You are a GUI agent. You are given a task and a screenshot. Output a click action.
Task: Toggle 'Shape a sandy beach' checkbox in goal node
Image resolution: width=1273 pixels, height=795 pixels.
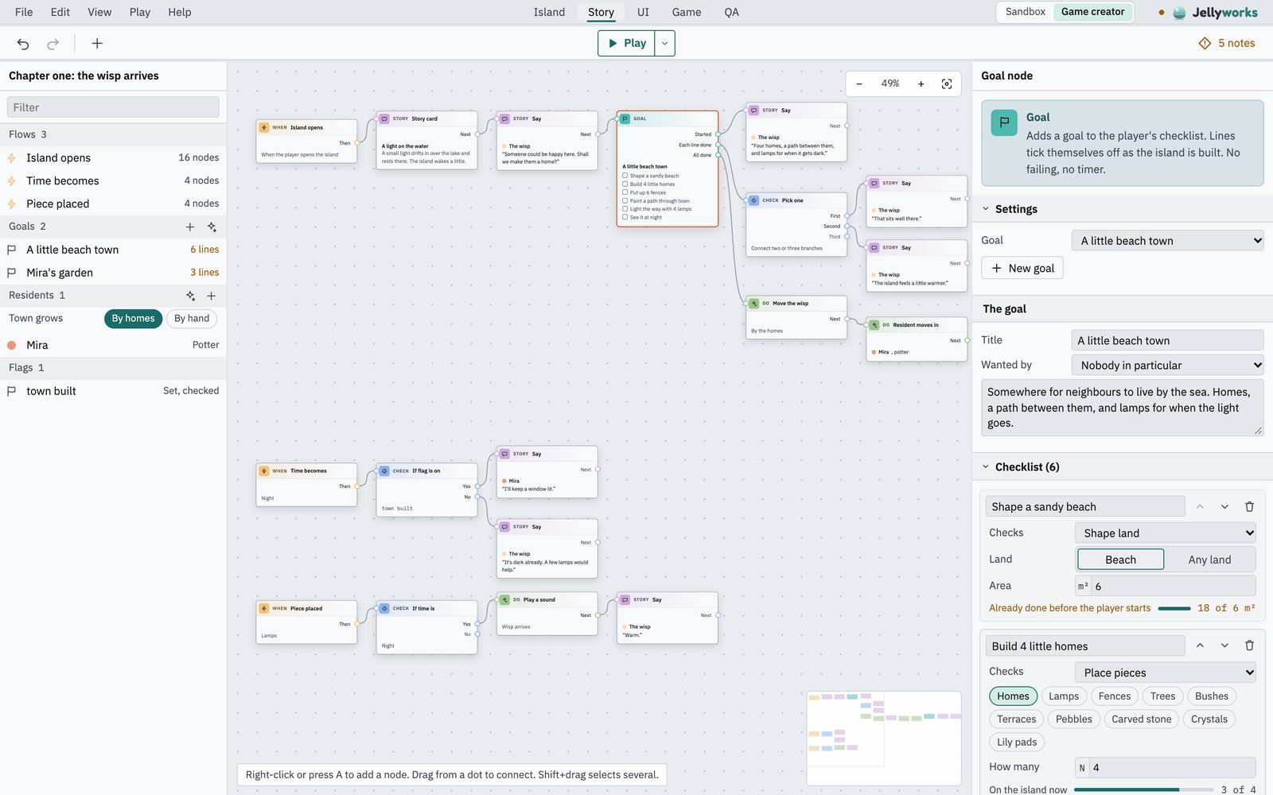[x=625, y=176]
